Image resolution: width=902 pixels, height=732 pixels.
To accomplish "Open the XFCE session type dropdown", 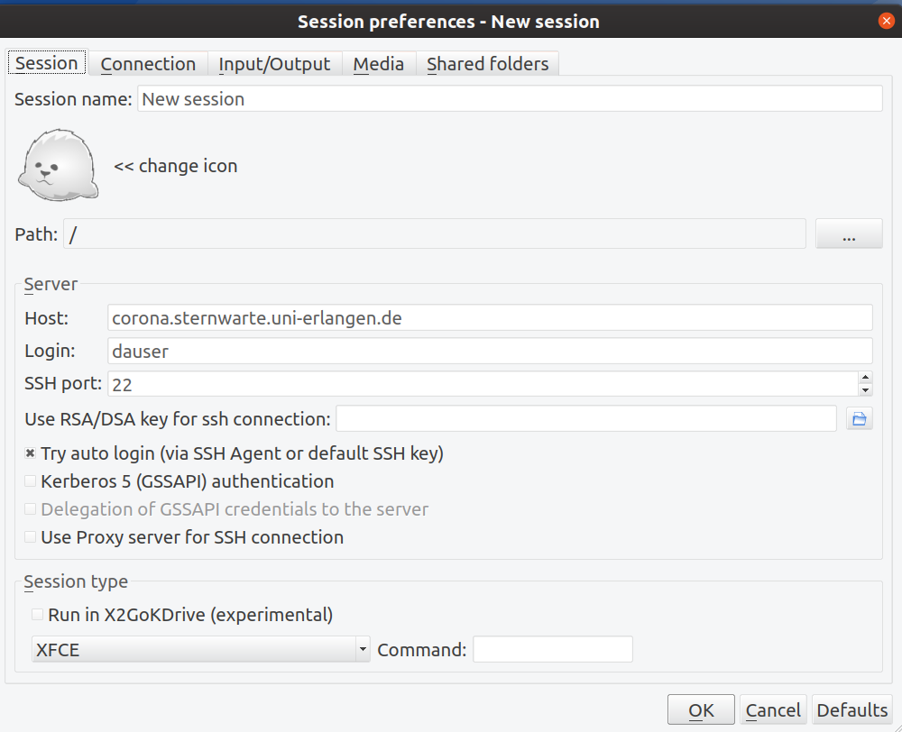I will (201, 650).
